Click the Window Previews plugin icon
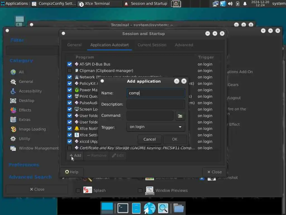 tap(150, 190)
